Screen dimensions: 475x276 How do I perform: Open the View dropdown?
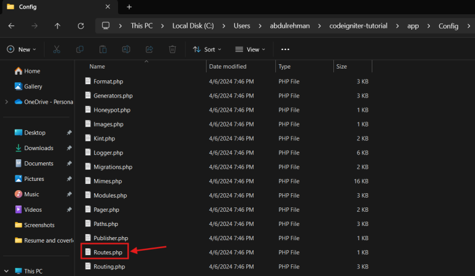pos(250,49)
